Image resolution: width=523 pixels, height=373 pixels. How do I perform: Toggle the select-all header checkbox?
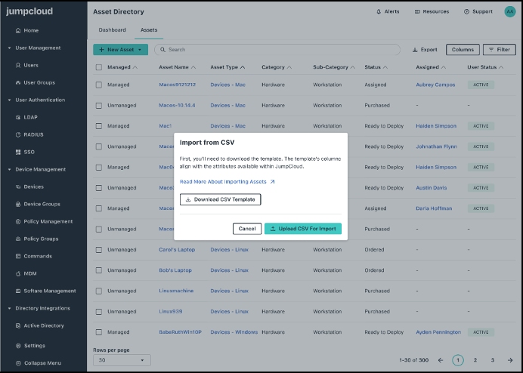point(99,67)
